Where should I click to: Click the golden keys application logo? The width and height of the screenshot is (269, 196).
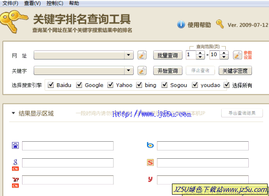[x=14, y=21]
